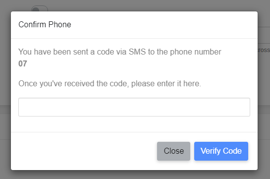Click blank body space below the code field
This screenshot has width=270, height=179.
click(134, 124)
